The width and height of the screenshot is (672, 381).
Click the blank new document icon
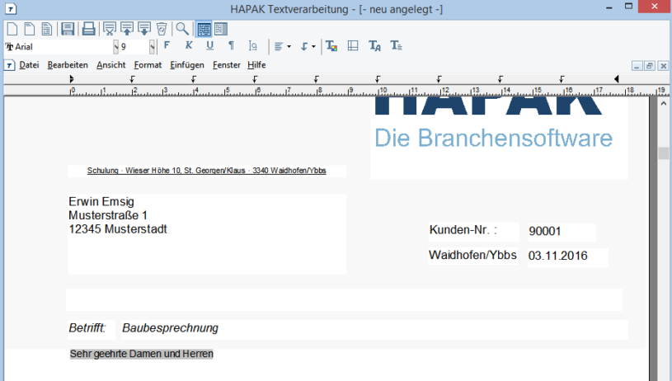point(12,29)
